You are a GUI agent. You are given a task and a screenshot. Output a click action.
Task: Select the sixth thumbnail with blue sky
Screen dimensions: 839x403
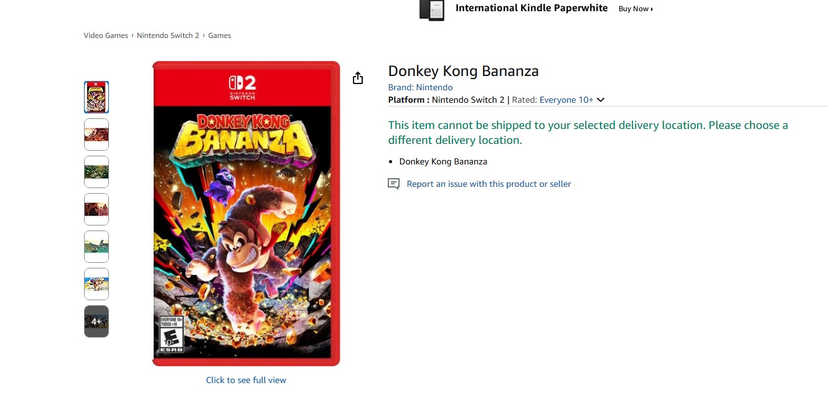pyautogui.click(x=96, y=284)
